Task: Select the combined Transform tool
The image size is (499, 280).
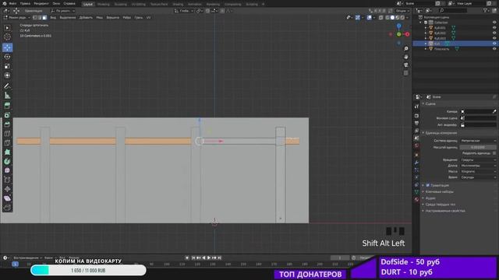Action: [x=7, y=75]
